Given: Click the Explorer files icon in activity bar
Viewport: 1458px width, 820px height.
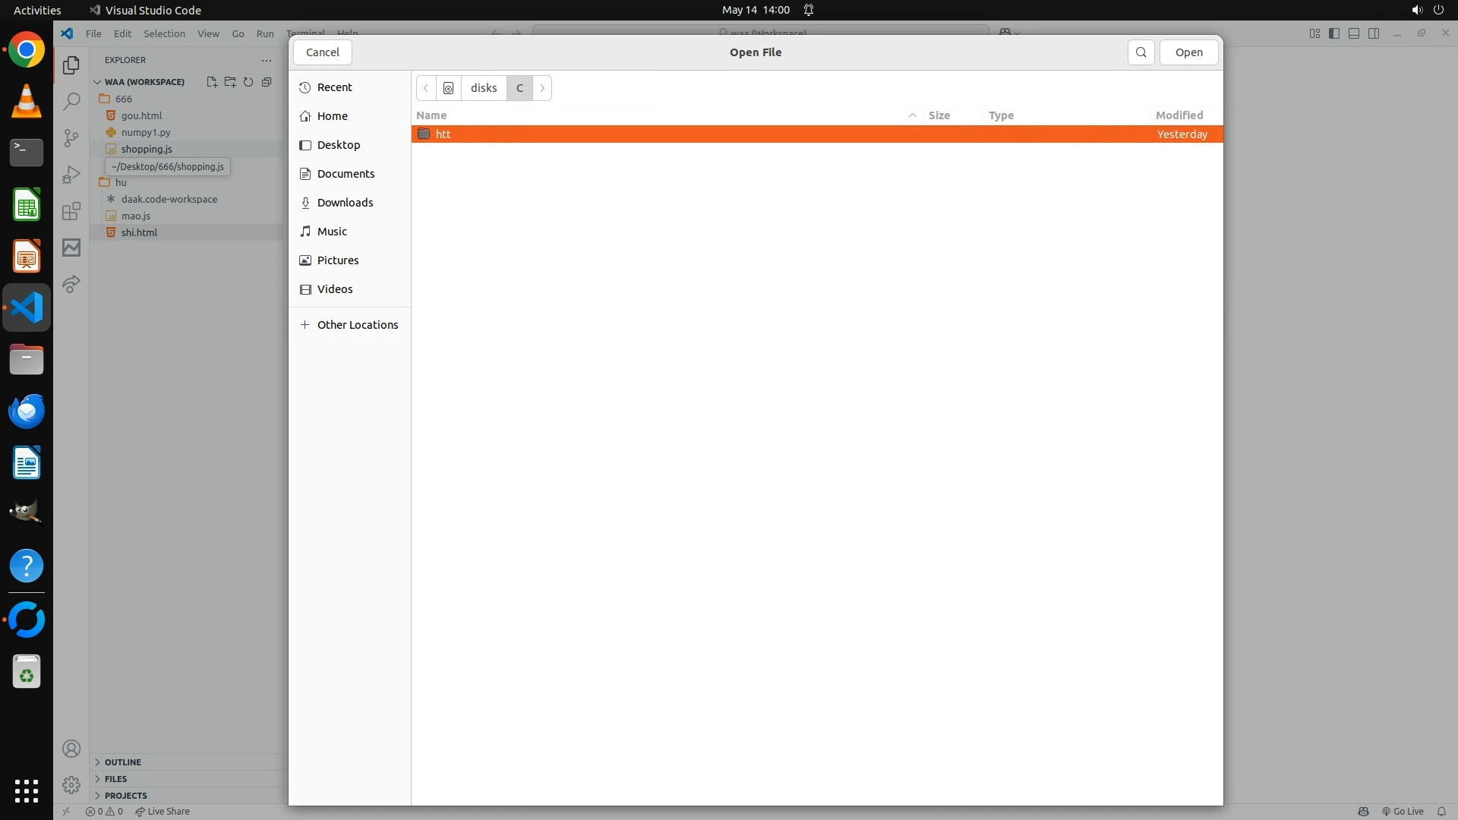Looking at the screenshot, I should tap(71, 65).
